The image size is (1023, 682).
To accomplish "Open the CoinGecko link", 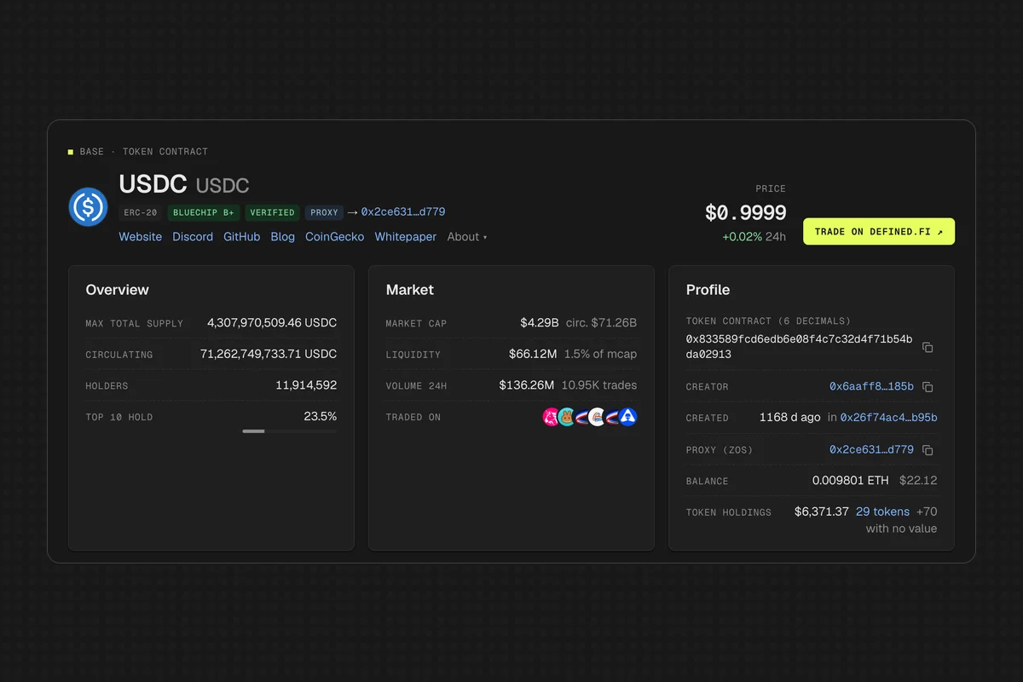I will pyautogui.click(x=335, y=237).
